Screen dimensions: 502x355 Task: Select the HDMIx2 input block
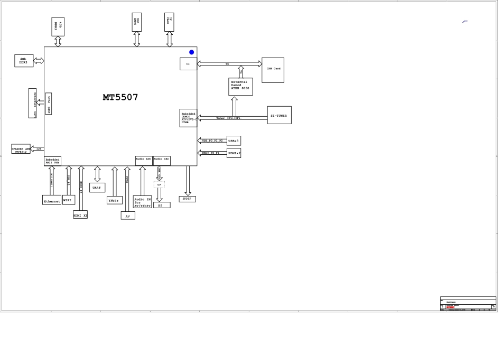(234, 153)
